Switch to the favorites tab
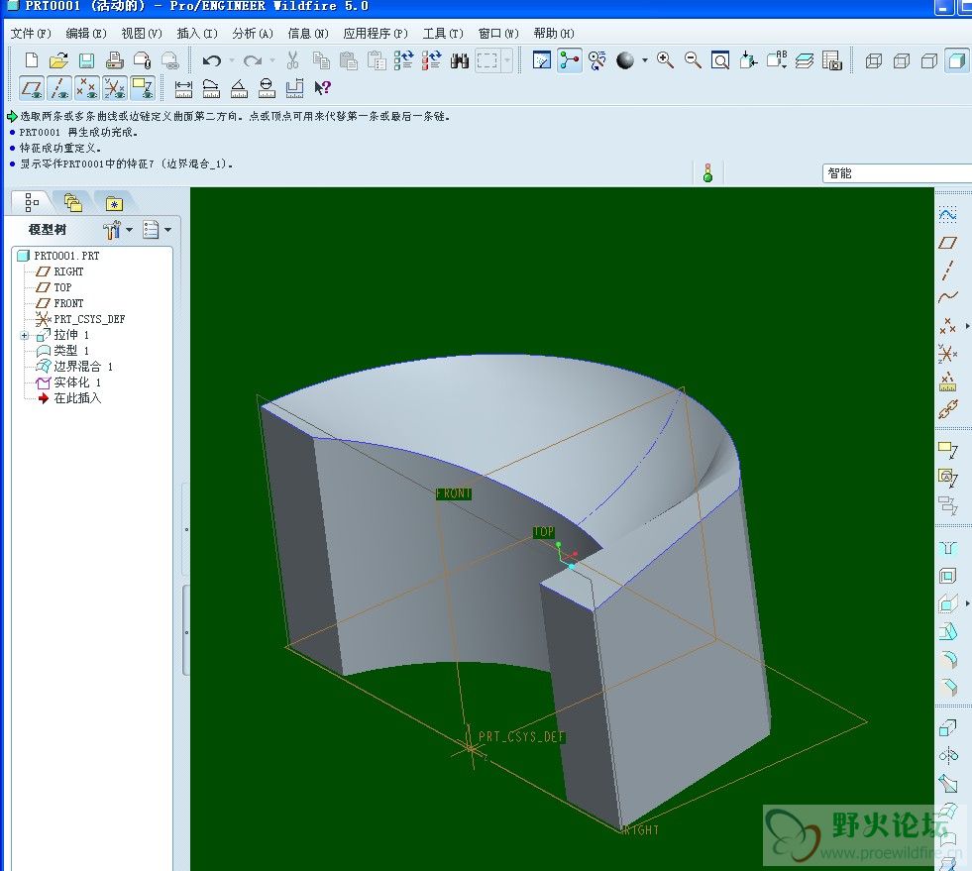 [114, 203]
